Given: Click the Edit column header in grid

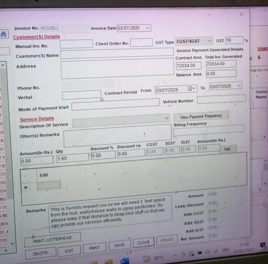Looking at the screenshot, I should 44,175.
